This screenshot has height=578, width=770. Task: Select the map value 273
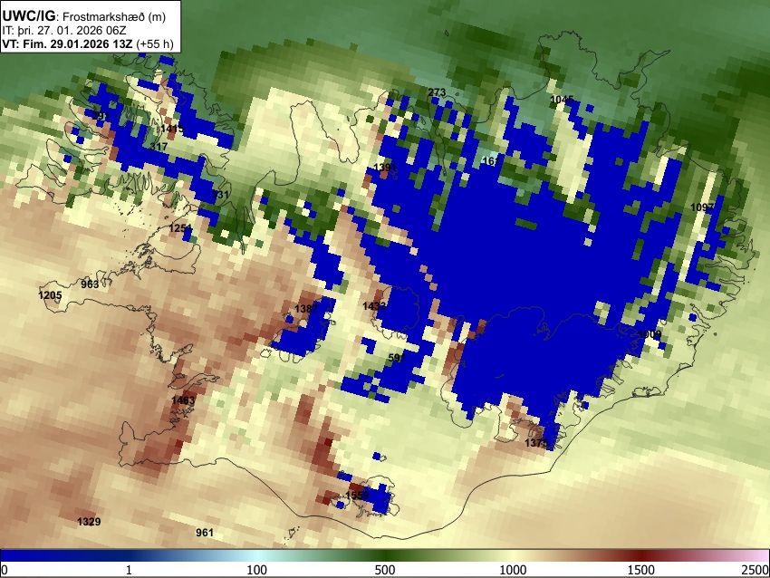437,92
